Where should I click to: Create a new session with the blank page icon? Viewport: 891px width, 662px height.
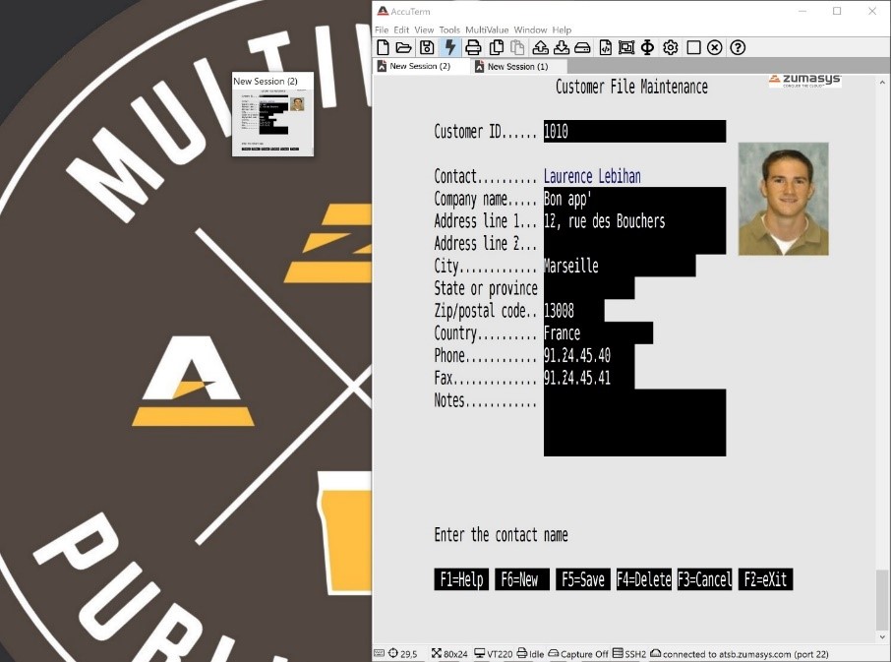click(383, 48)
